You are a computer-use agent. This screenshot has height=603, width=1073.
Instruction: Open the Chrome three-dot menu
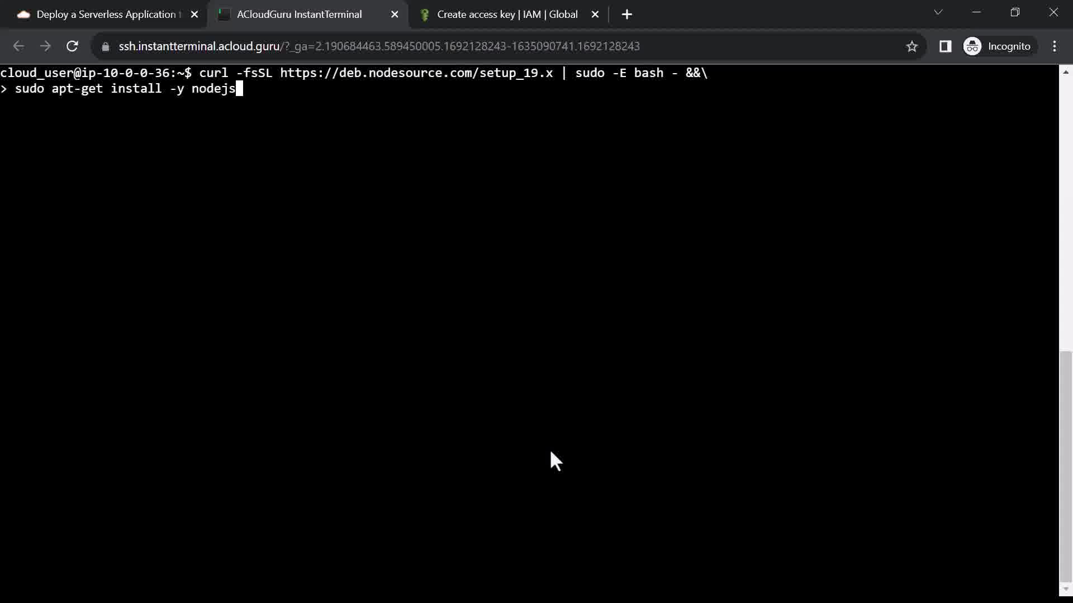click(1054, 46)
